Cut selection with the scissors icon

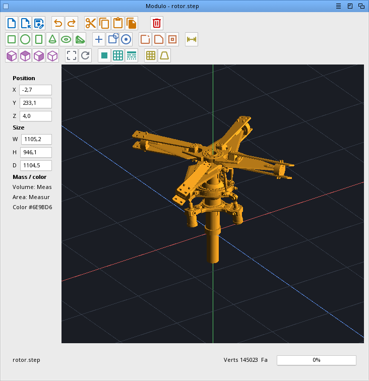click(x=91, y=23)
